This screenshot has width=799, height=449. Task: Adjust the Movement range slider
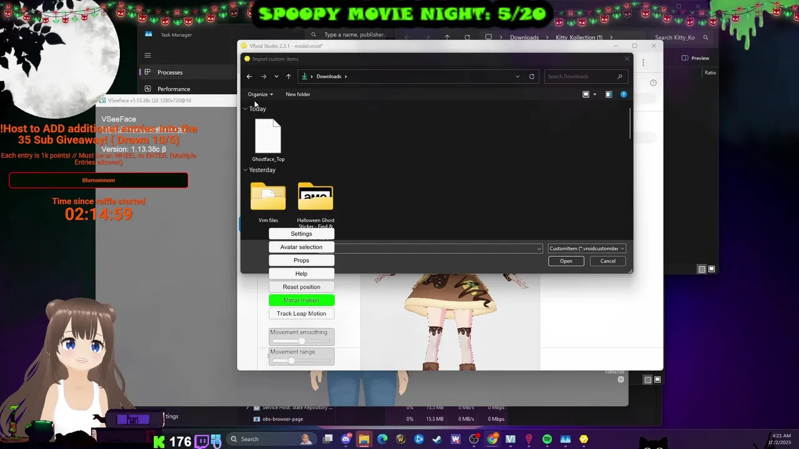[301, 360]
